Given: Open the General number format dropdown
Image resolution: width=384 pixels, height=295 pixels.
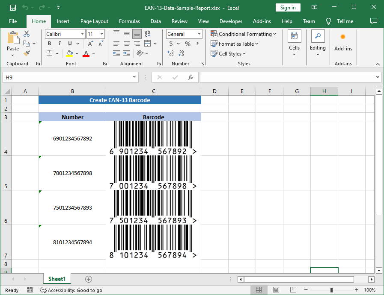Looking at the screenshot, I should [199, 34].
